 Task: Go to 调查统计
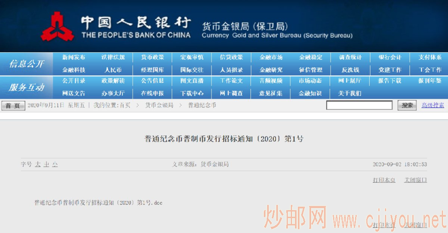click(350, 57)
